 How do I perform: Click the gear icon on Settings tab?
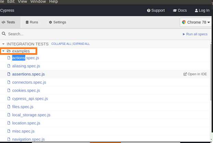(50, 22)
